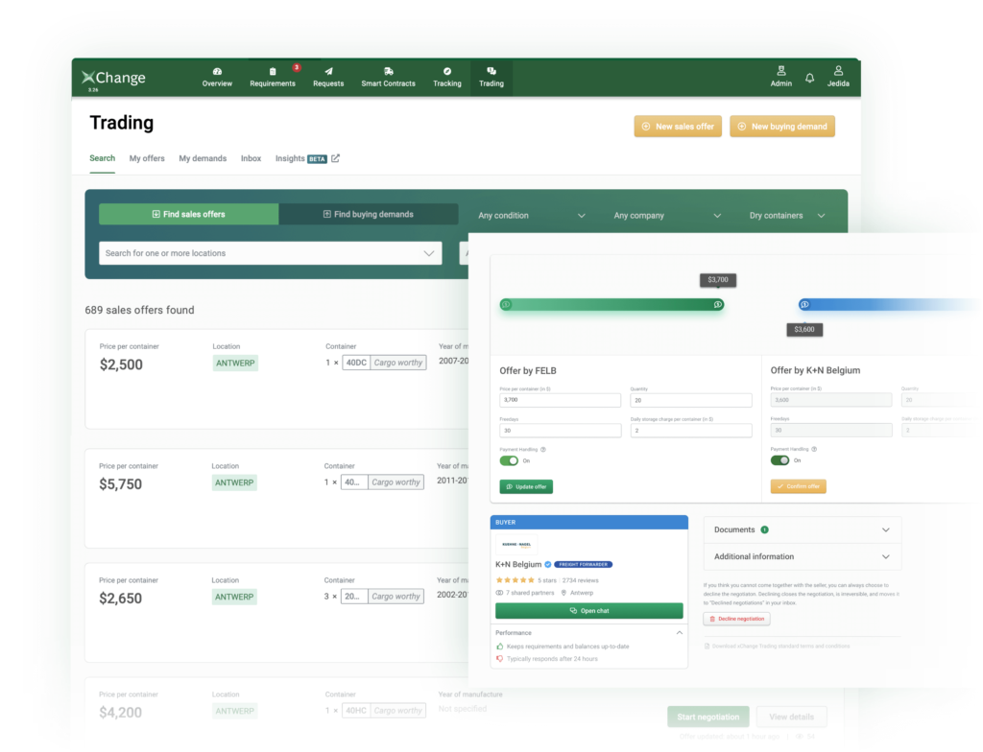
Task: Click the ANTWERP tag on $2,500 offer
Action: tap(235, 363)
